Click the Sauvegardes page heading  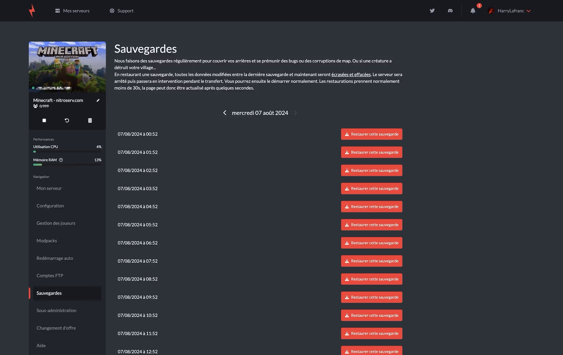pyautogui.click(x=145, y=49)
